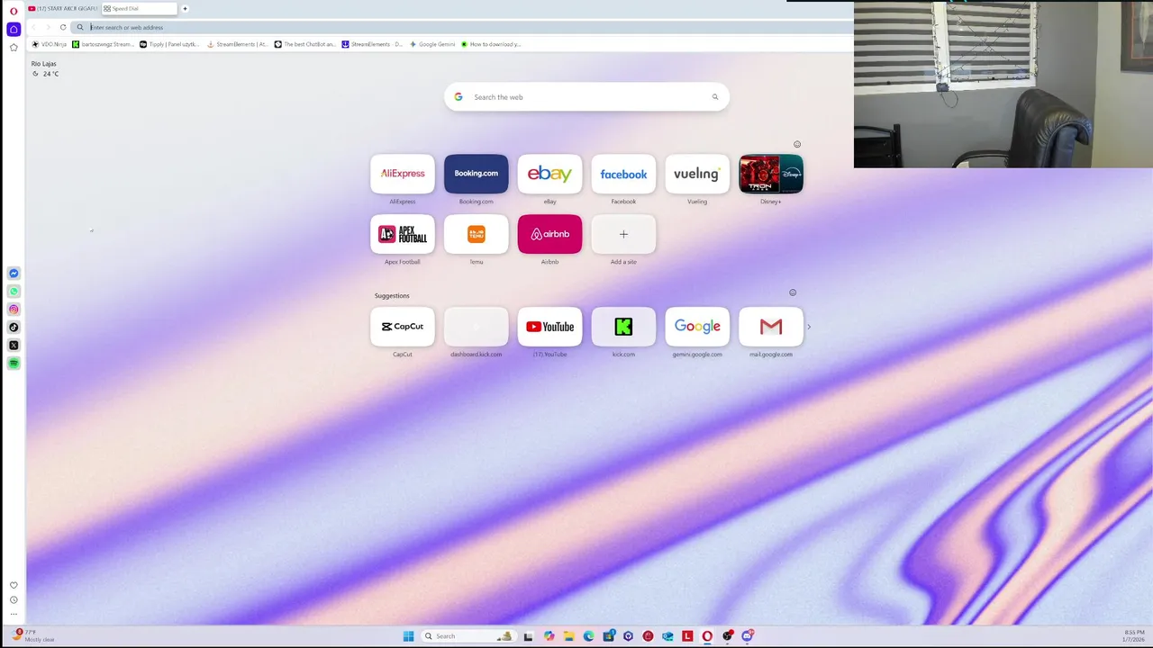Screen dimensions: 1153x648
Task: Open Instagram in the Opera sidebar
Action: [14, 310]
